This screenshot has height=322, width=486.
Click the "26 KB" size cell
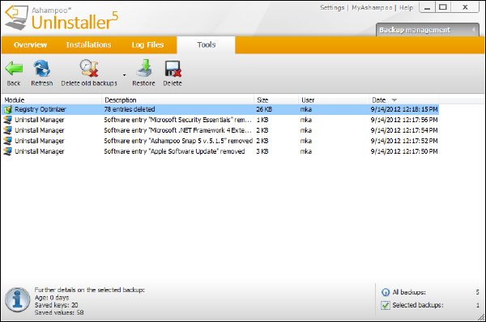pos(264,109)
